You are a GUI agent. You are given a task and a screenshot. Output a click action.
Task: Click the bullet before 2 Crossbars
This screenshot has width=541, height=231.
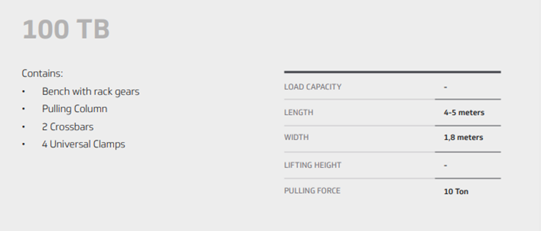(x=24, y=127)
